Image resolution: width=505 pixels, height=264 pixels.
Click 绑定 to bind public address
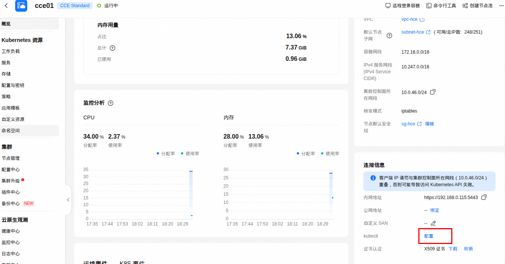[x=435, y=210]
